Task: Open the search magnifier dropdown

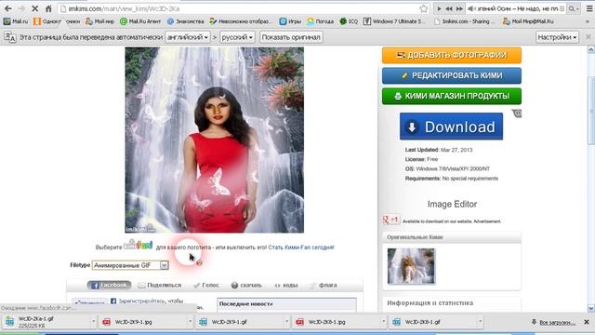Action: [x=574, y=8]
